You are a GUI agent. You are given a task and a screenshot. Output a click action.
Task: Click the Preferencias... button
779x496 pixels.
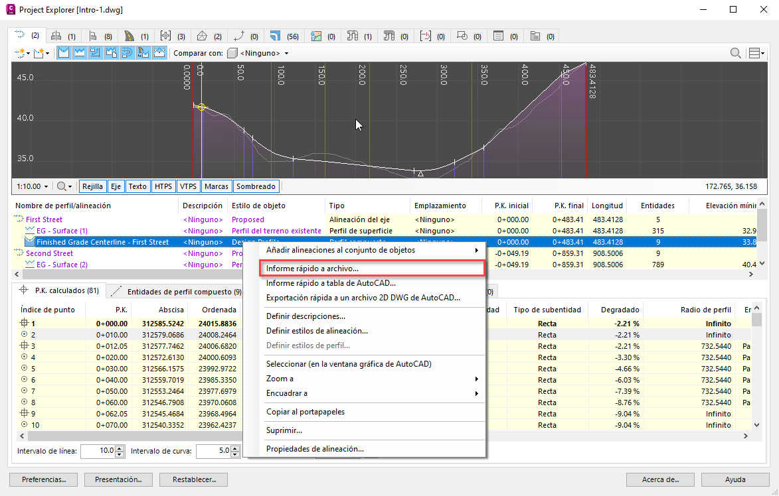coord(44,479)
